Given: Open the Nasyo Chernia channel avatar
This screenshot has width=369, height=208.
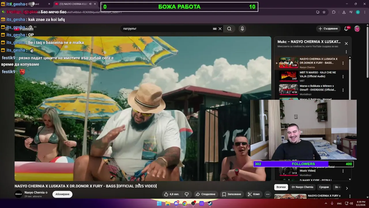Looking at the screenshot, I should 18,194.
